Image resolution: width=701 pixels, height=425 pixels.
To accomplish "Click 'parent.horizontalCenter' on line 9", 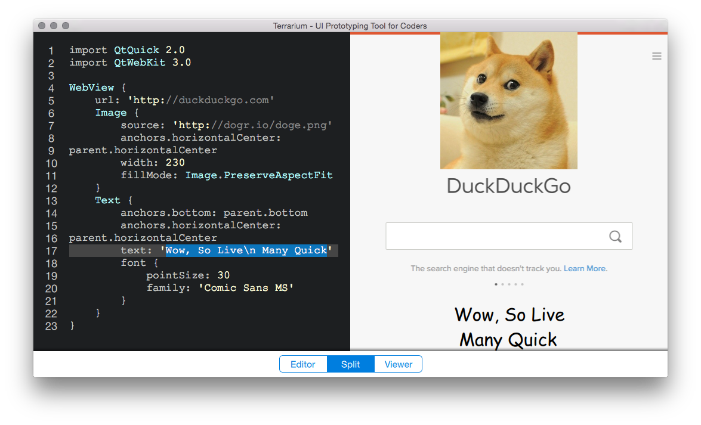I will coord(143,150).
